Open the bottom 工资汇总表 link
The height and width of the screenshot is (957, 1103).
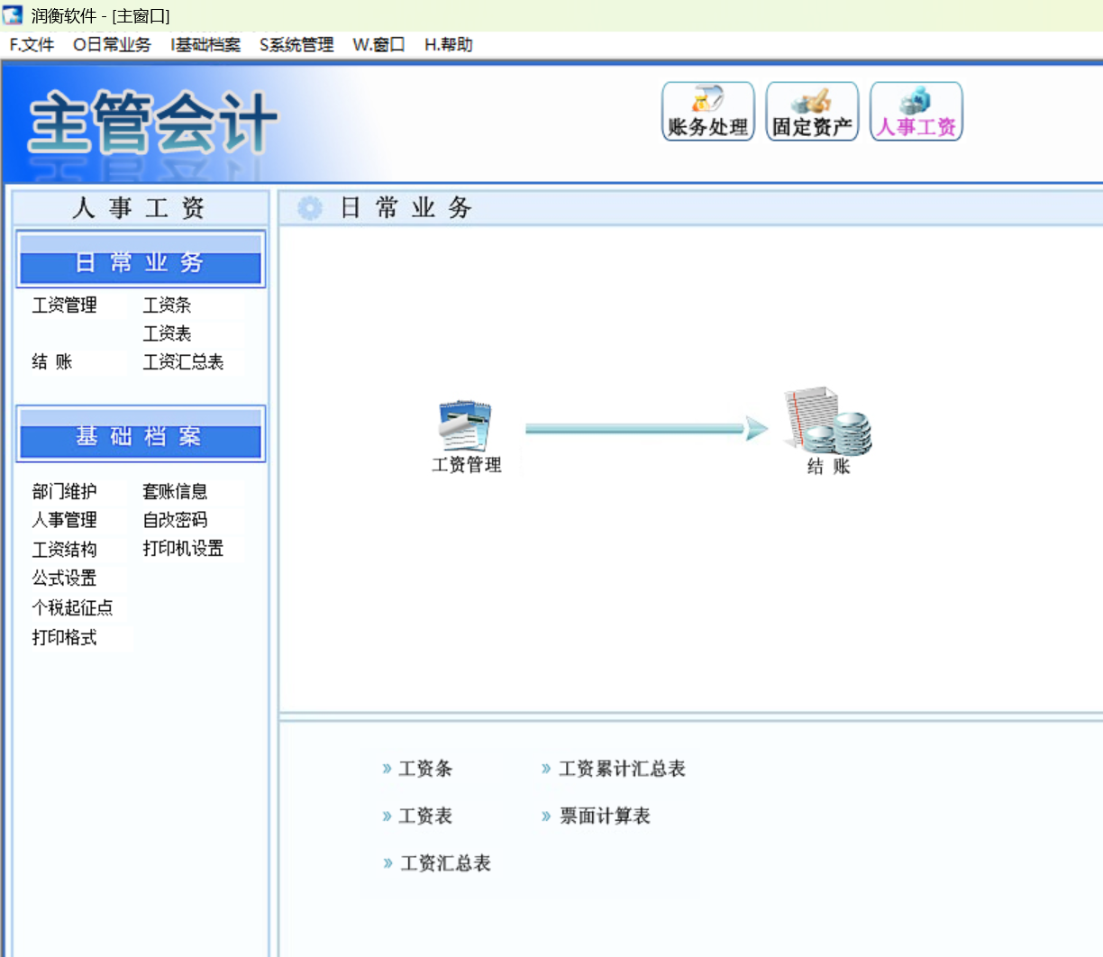(x=445, y=864)
